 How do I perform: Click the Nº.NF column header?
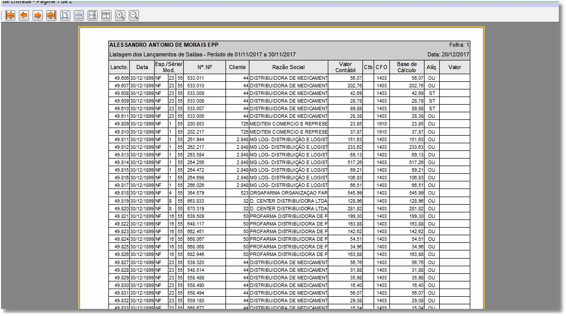[205, 67]
